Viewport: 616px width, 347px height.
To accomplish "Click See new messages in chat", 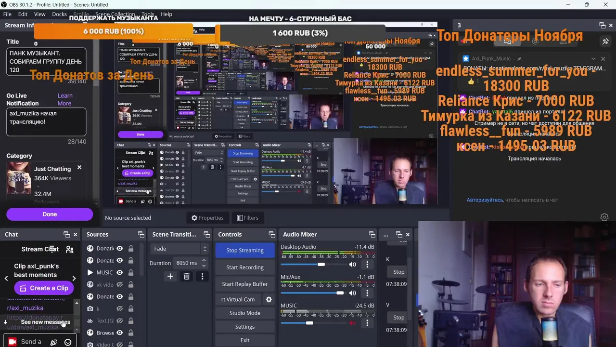I will 45,322.
